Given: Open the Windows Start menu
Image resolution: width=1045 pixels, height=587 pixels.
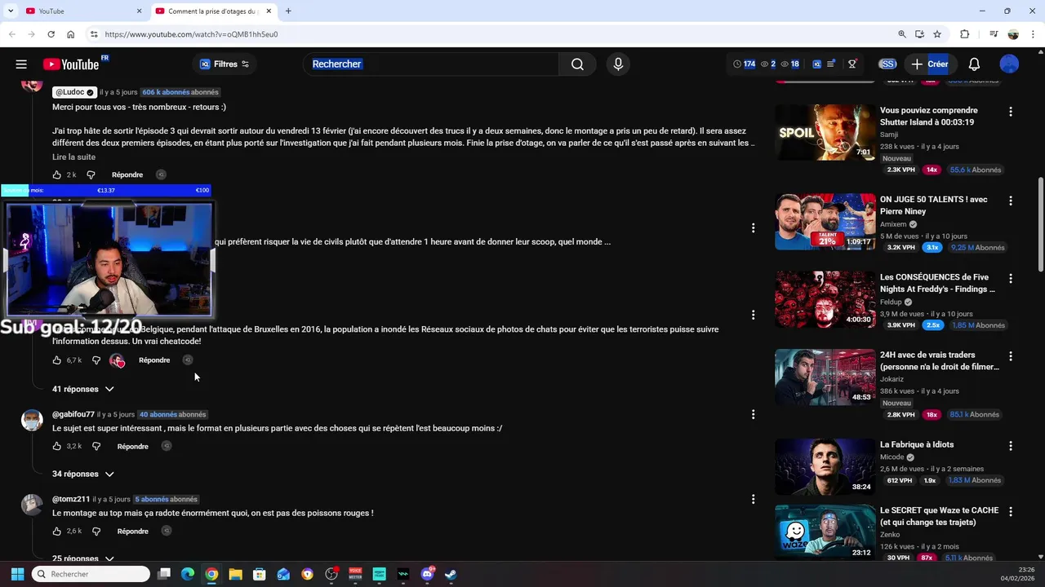Looking at the screenshot, I should pyautogui.click(x=17, y=574).
